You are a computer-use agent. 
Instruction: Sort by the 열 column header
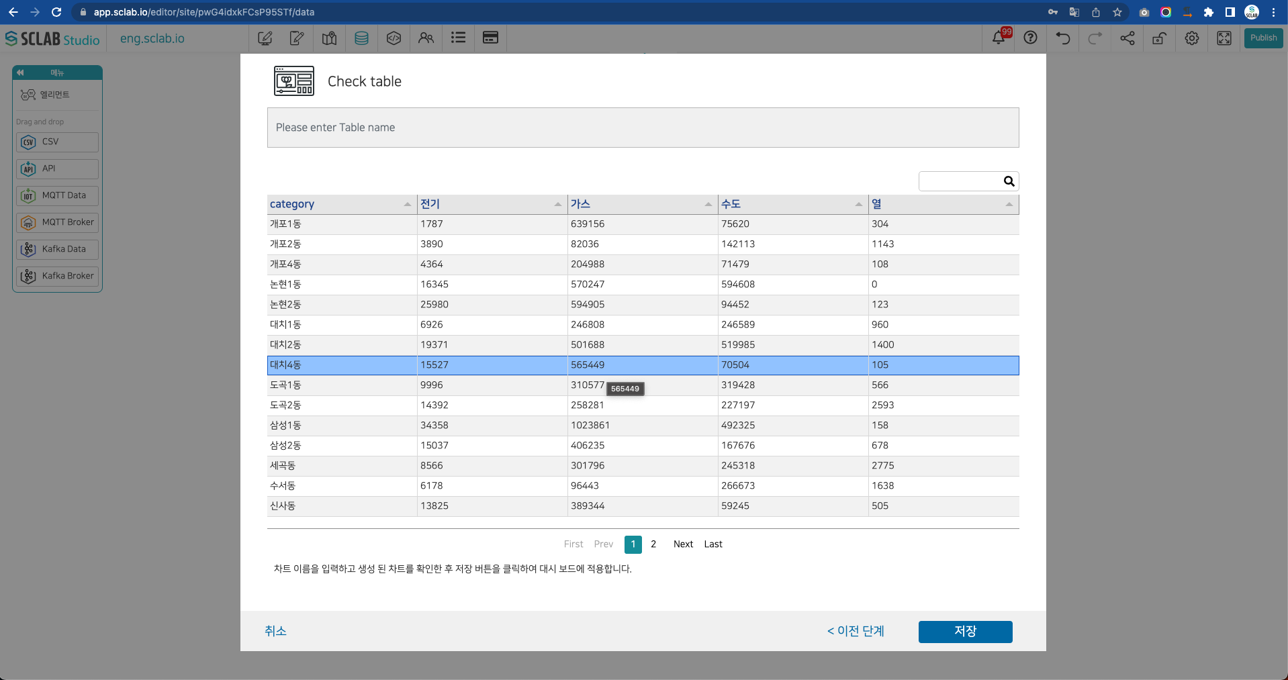point(944,204)
